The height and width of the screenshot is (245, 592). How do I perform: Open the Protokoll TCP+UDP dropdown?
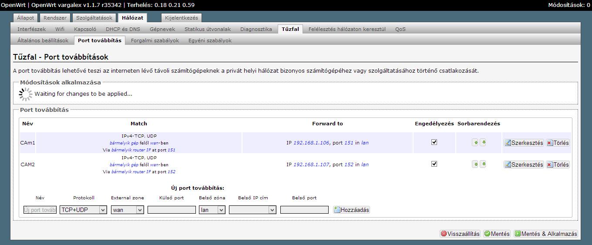click(x=83, y=210)
